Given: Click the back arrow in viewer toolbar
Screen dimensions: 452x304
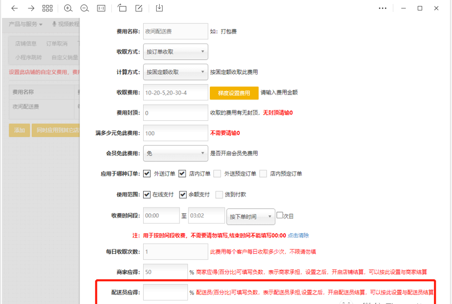Looking at the screenshot, I should tap(14, 8).
